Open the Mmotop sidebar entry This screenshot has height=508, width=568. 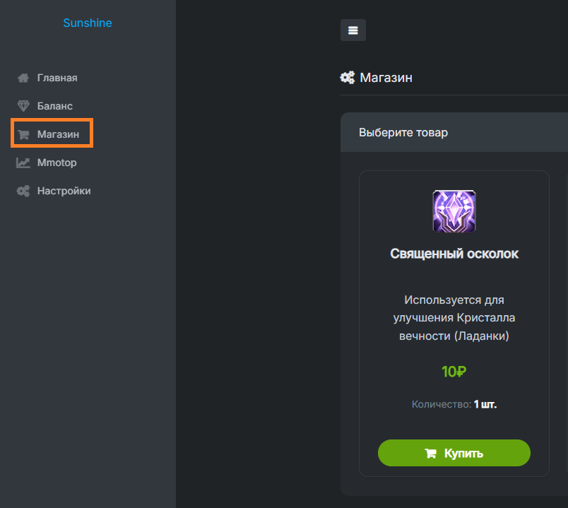(x=57, y=163)
